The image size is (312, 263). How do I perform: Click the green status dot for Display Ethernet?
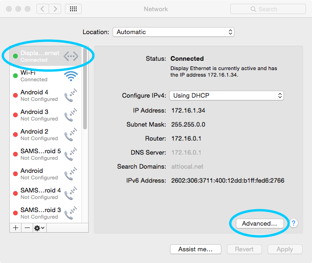pyautogui.click(x=15, y=56)
